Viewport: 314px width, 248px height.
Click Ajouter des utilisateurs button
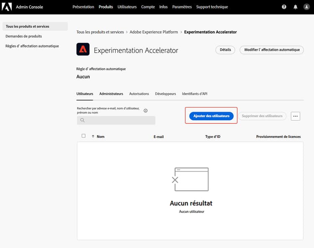tap(211, 116)
